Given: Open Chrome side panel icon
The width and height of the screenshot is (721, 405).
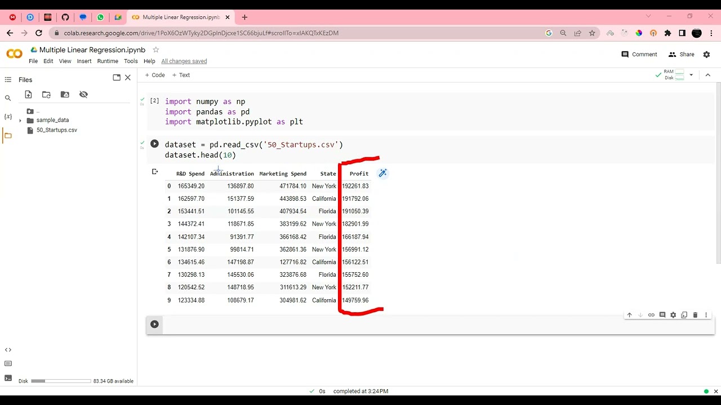Looking at the screenshot, I should click(x=682, y=33).
